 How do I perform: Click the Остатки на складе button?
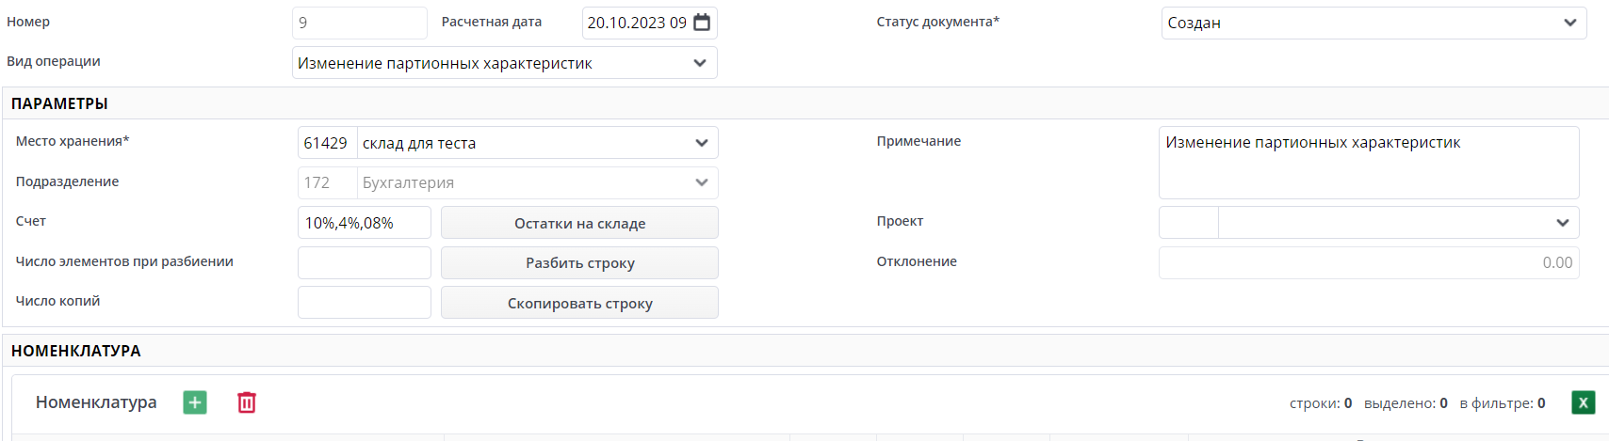tap(579, 223)
